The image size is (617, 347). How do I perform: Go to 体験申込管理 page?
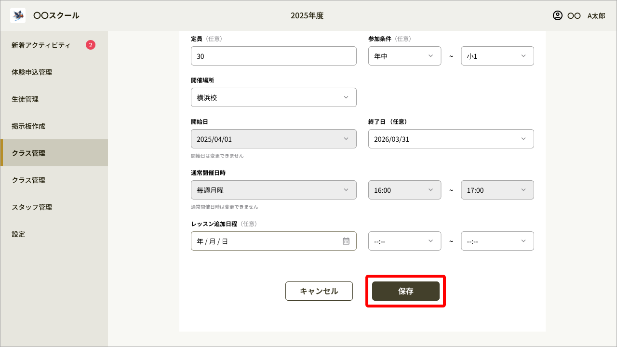(32, 72)
